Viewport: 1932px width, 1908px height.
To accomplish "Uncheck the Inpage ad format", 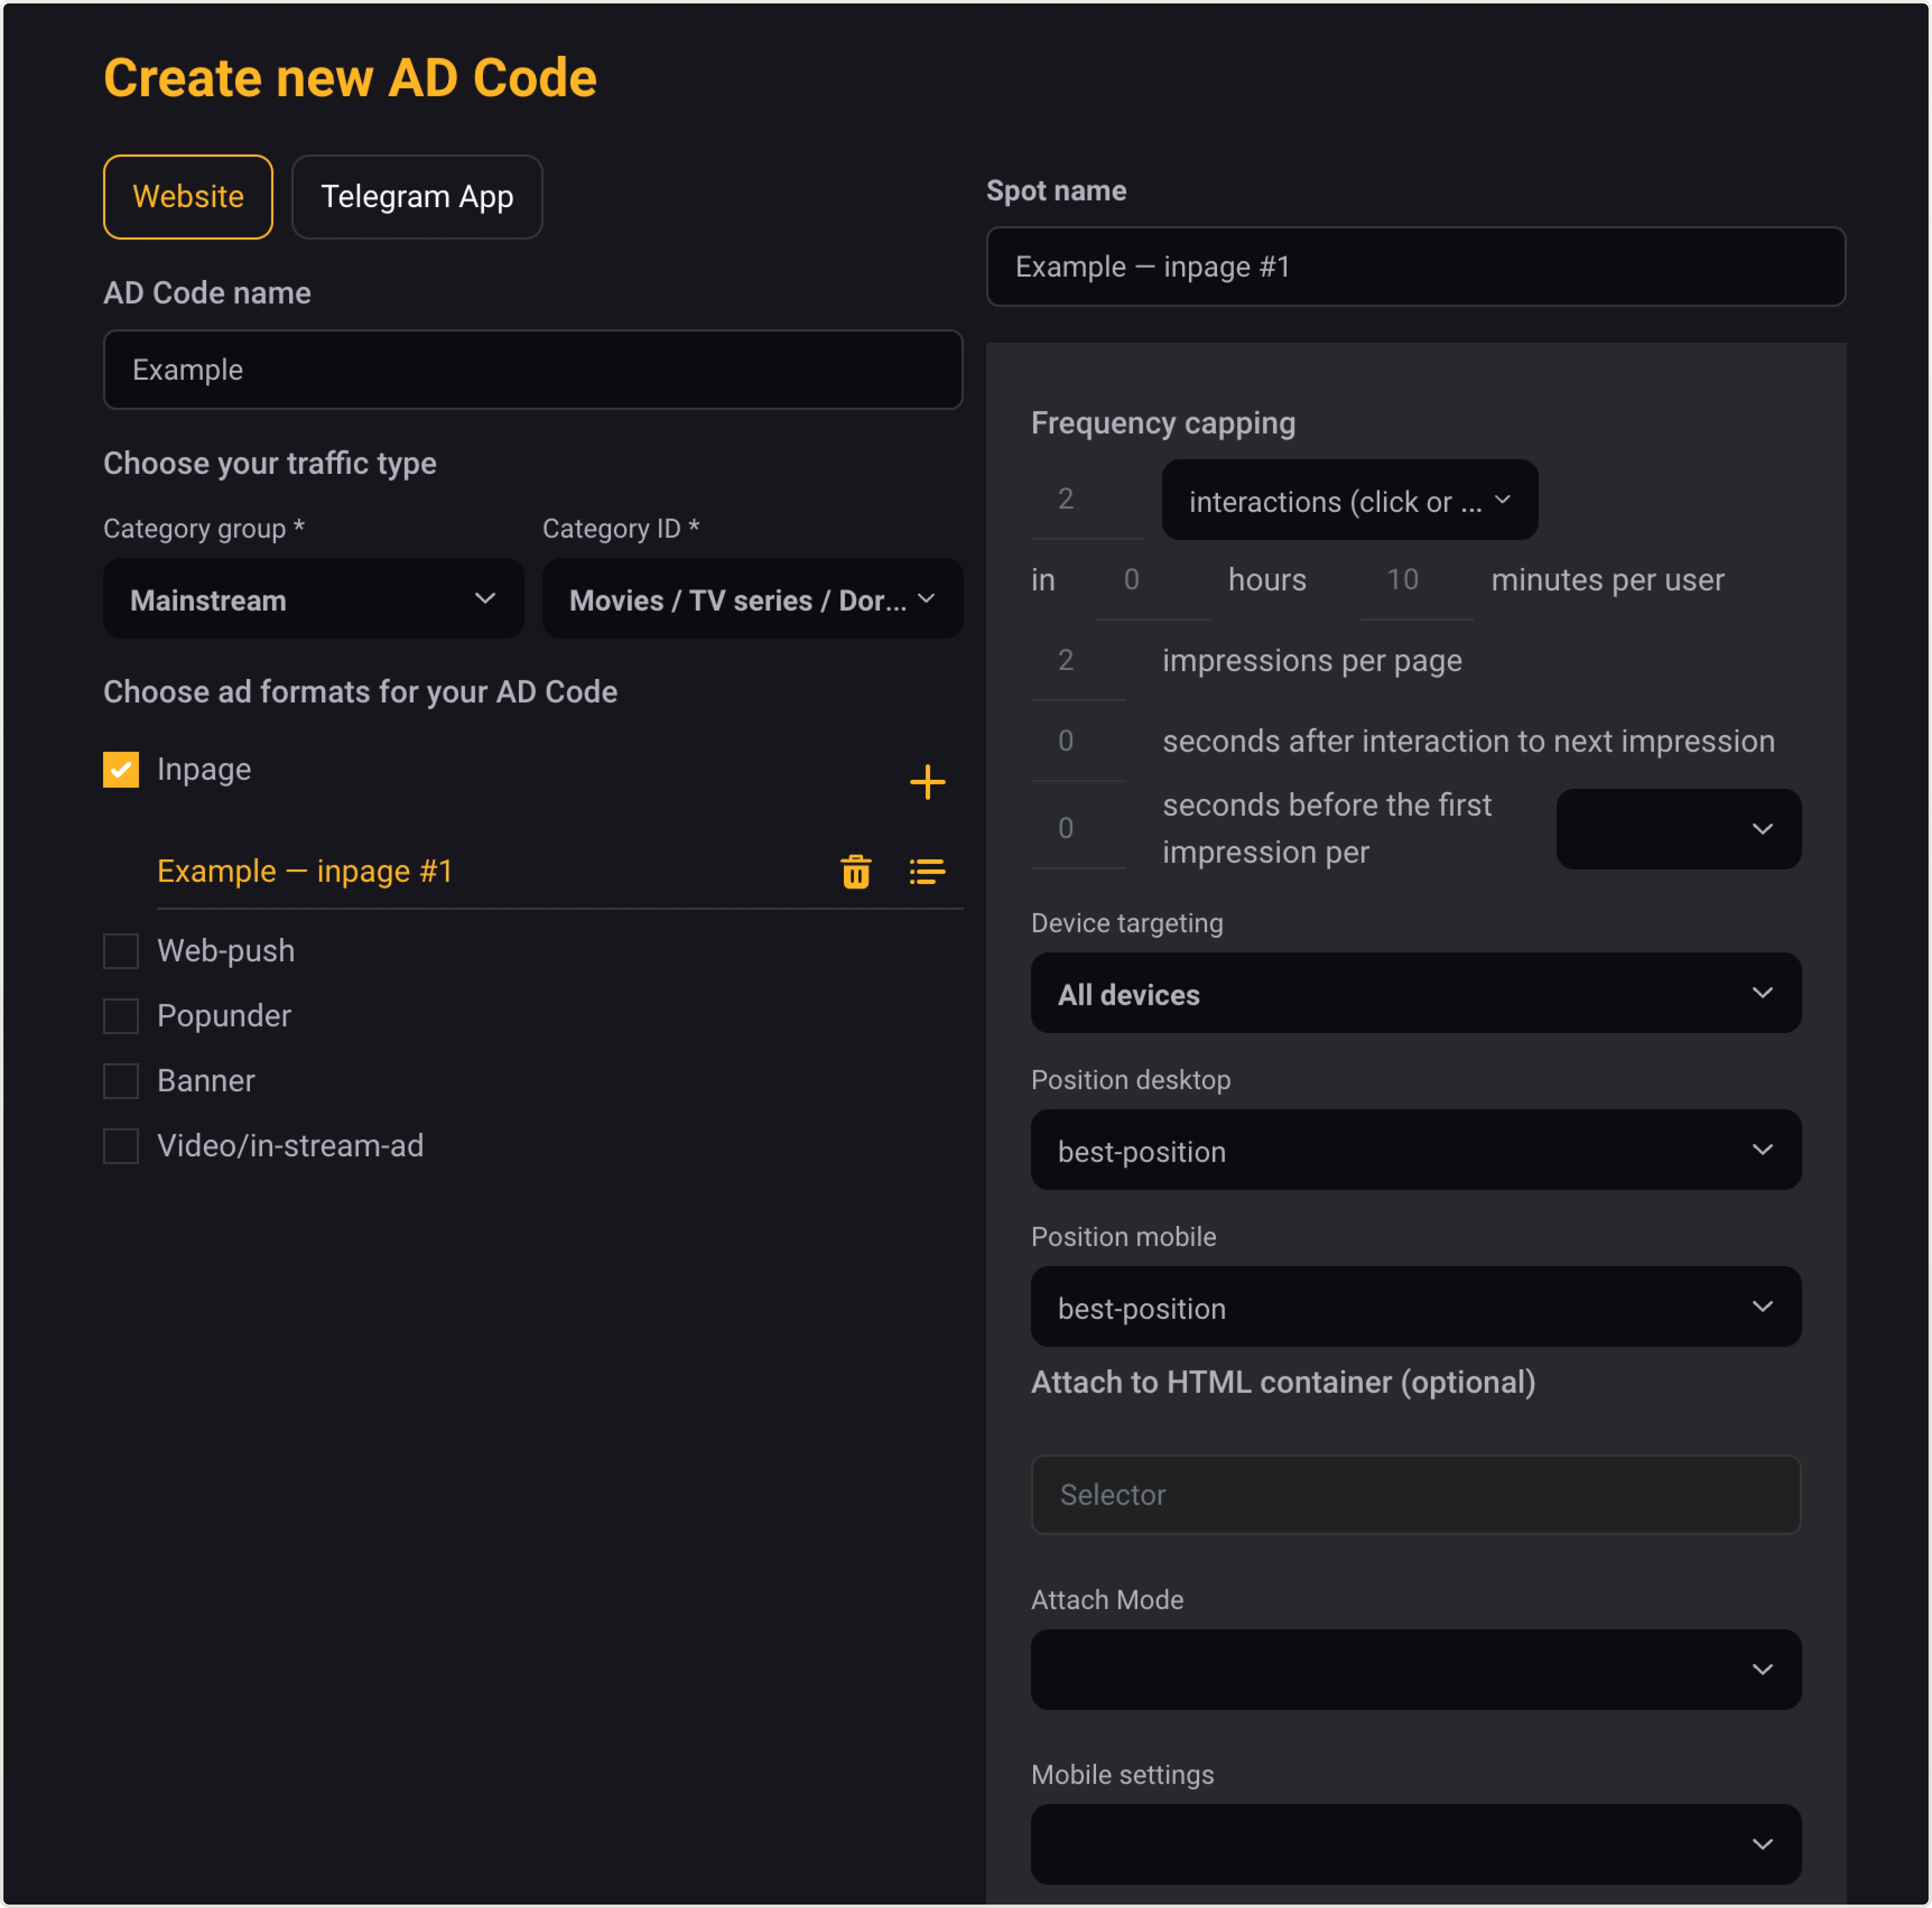I will pos(120,769).
